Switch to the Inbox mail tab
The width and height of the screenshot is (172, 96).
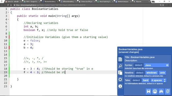click(13, 2)
